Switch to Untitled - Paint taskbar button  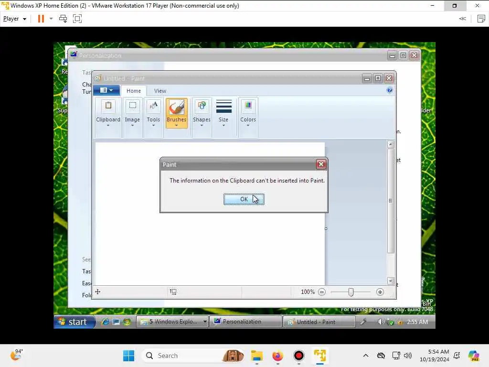[319, 322]
